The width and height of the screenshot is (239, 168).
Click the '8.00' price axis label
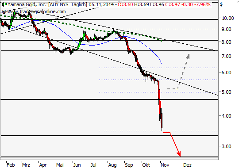[x=226, y=42]
